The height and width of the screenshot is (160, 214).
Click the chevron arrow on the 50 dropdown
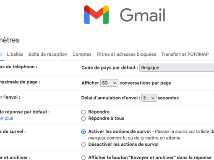(x=115, y=83)
